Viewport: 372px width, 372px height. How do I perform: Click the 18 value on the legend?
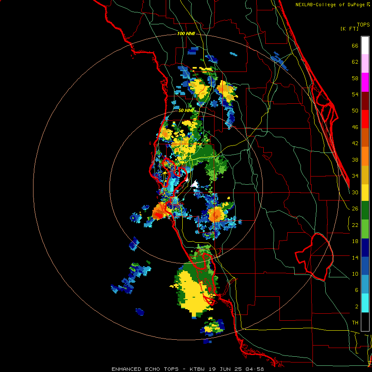355,241
